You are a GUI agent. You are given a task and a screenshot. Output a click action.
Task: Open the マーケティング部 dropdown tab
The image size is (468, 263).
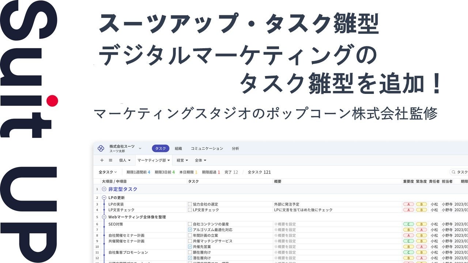(x=154, y=160)
